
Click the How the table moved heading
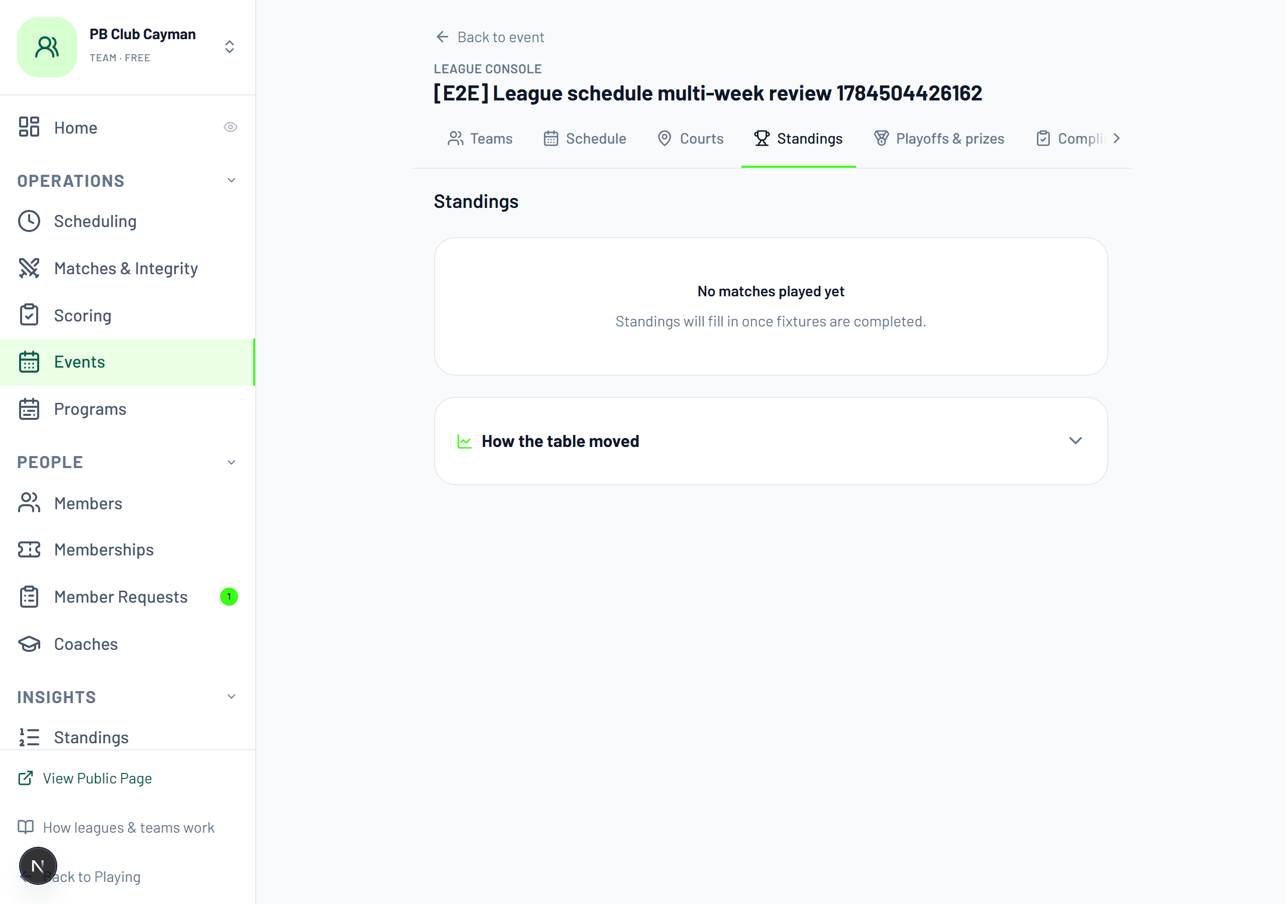pyautogui.click(x=560, y=441)
